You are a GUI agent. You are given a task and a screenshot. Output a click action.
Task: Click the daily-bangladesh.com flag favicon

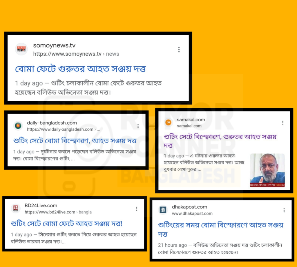pyautogui.click(x=18, y=126)
